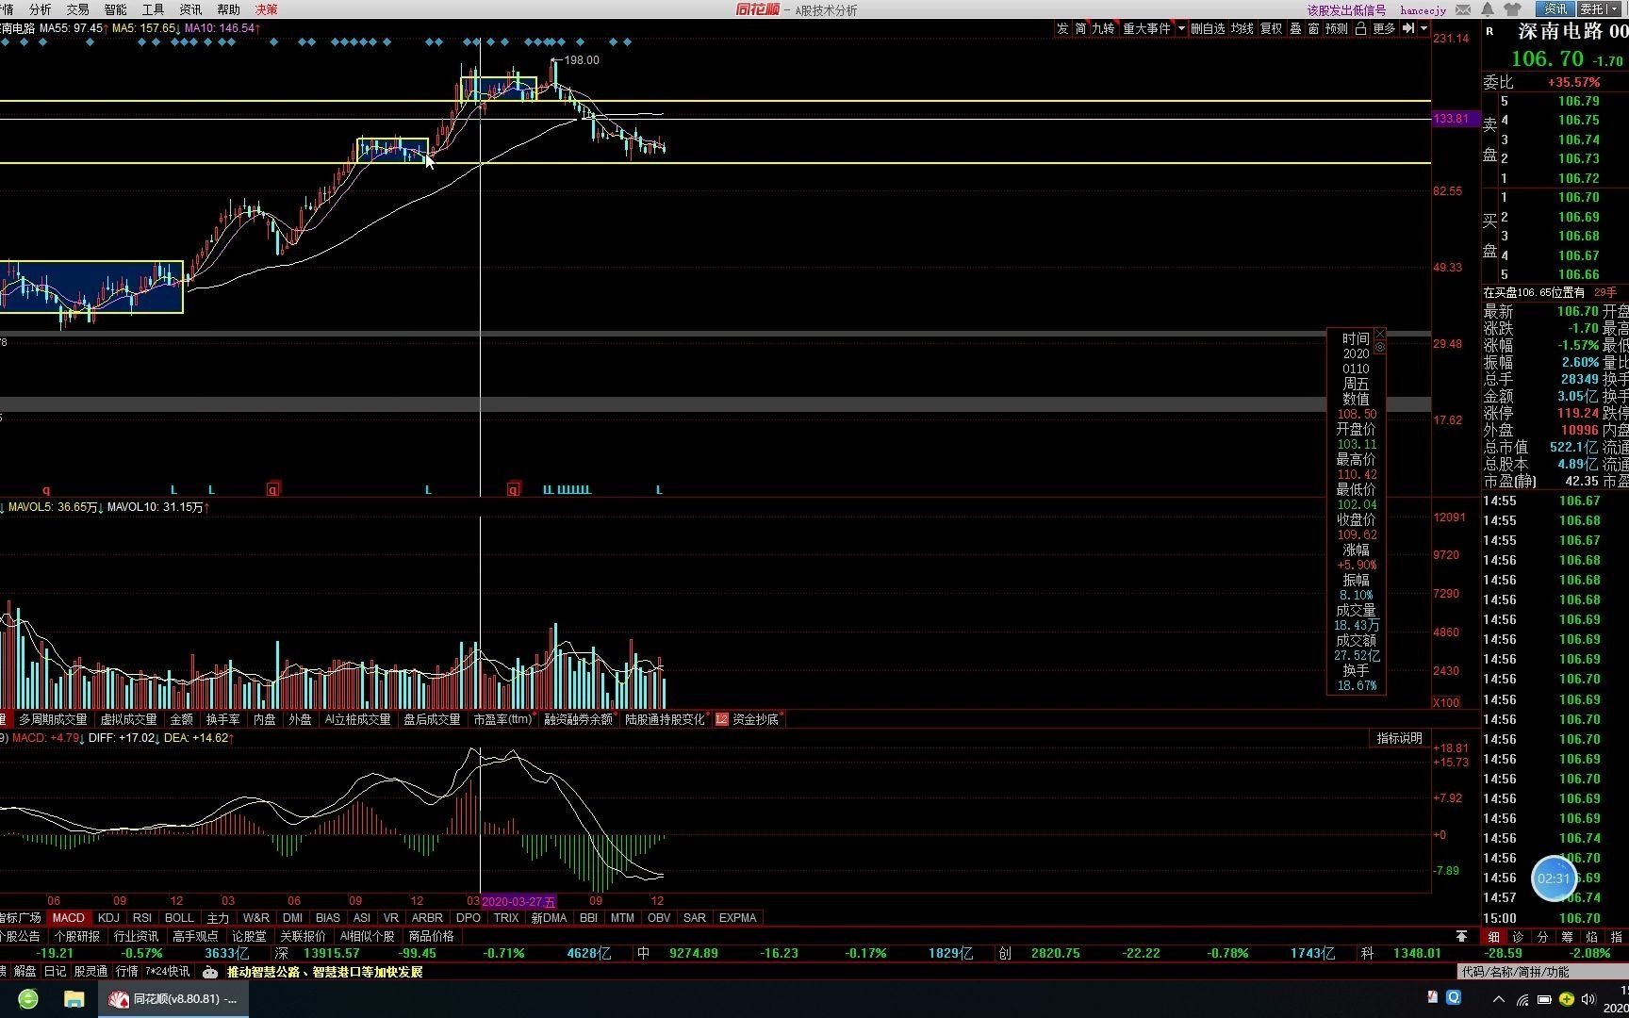
Task: Click the mail envelope icon in title bar
Action: coord(1463,9)
